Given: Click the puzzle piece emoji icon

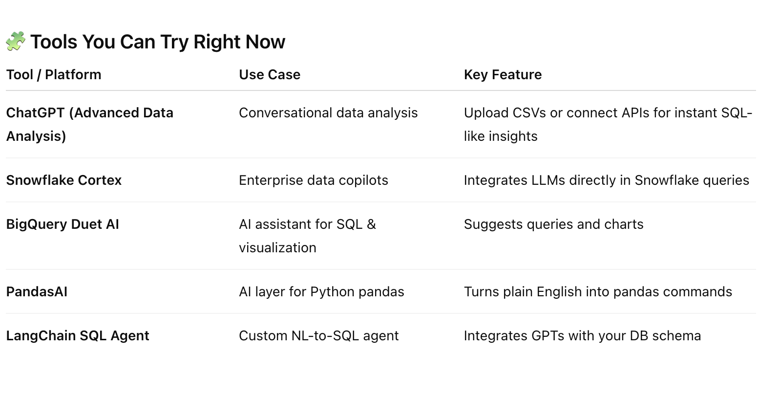Looking at the screenshot, I should pos(15,42).
